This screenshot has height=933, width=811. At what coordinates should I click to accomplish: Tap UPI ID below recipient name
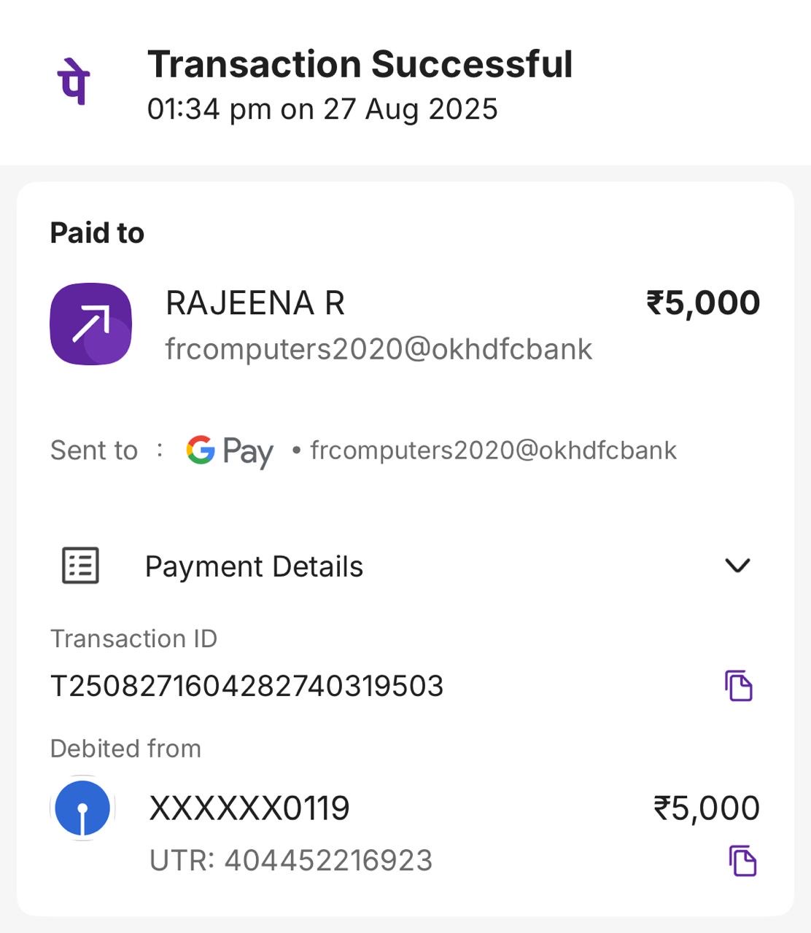379,349
